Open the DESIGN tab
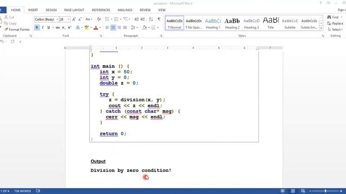Viewport: 346px width, 194px height. [51, 10]
